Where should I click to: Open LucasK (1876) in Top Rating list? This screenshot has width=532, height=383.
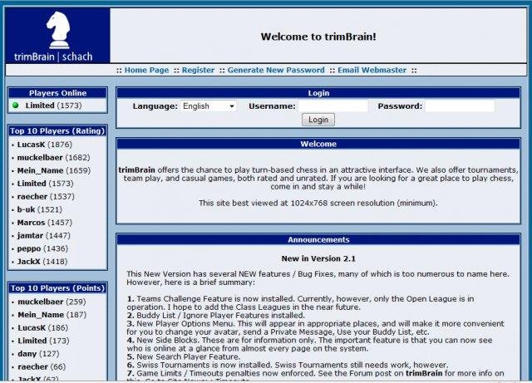(x=45, y=145)
